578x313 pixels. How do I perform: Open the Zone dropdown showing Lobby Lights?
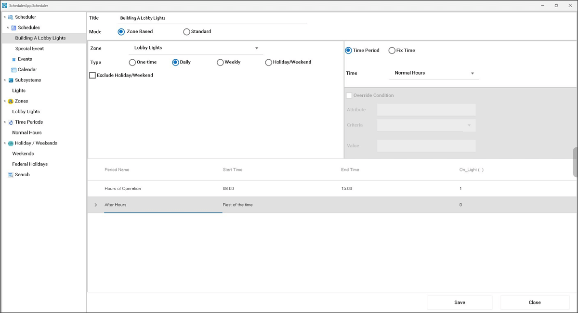click(256, 48)
